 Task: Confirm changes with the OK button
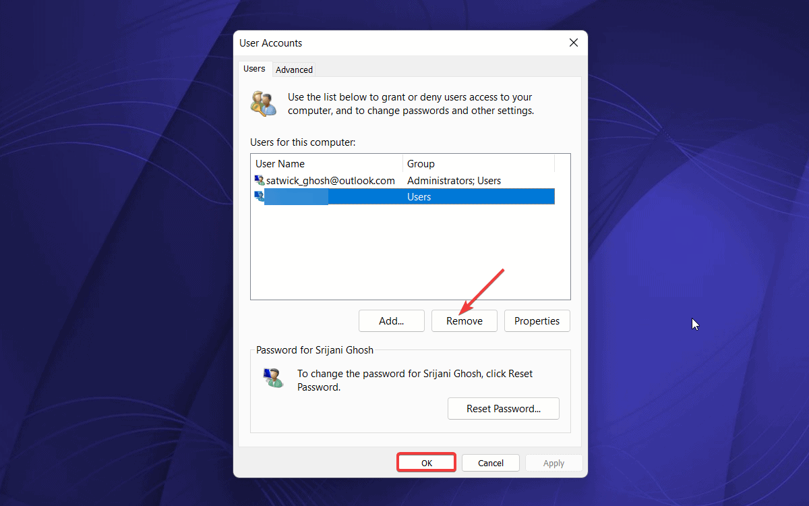tap(426, 462)
